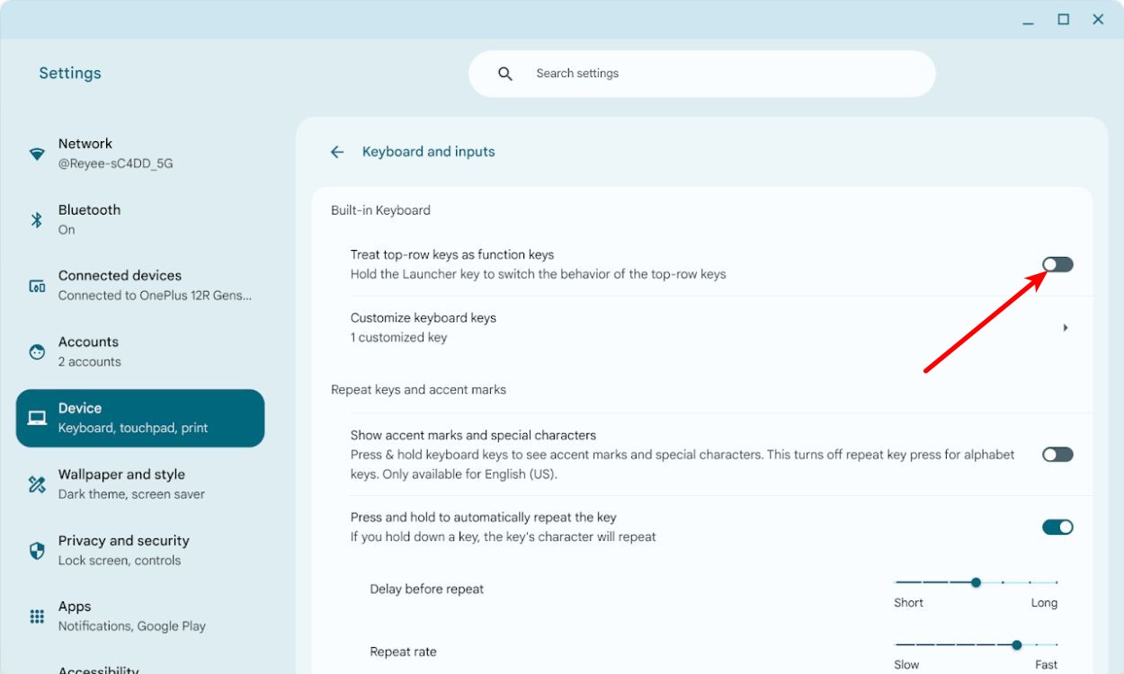Click the Bluetooth icon in sidebar

coord(37,220)
